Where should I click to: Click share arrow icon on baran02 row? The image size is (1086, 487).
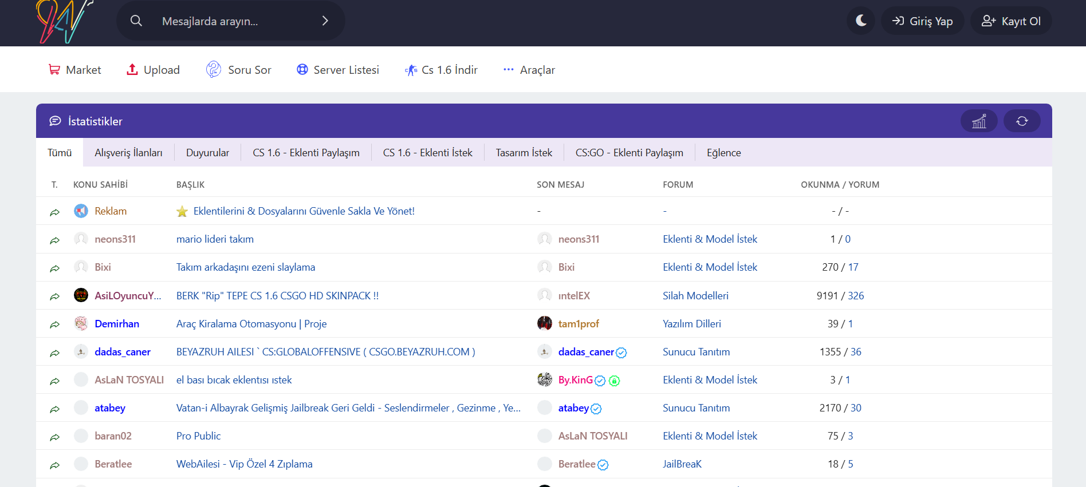55,437
